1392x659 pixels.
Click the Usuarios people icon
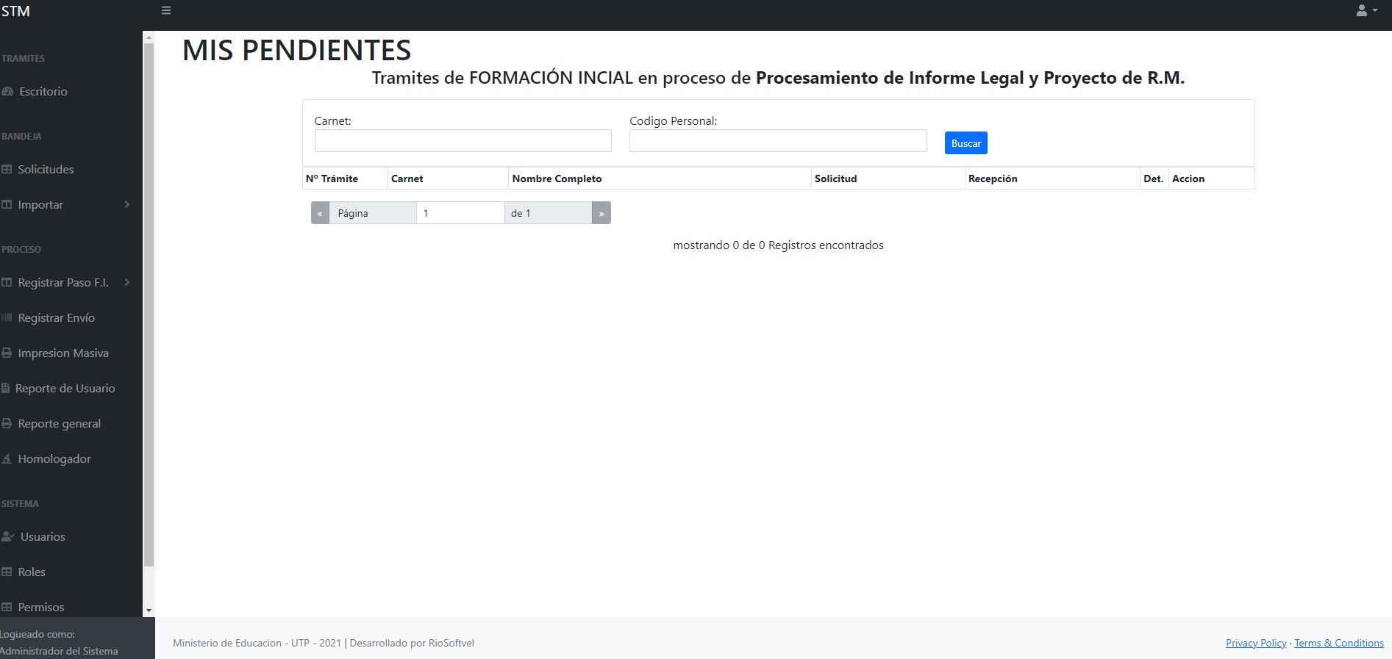(8, 537)
